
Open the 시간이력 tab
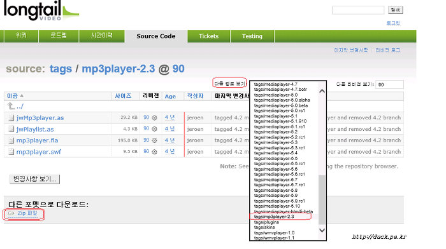101,36
